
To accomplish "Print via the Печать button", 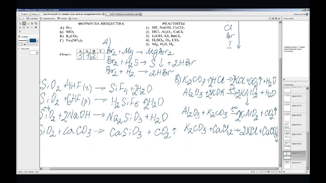I will (x=73, y=18).
